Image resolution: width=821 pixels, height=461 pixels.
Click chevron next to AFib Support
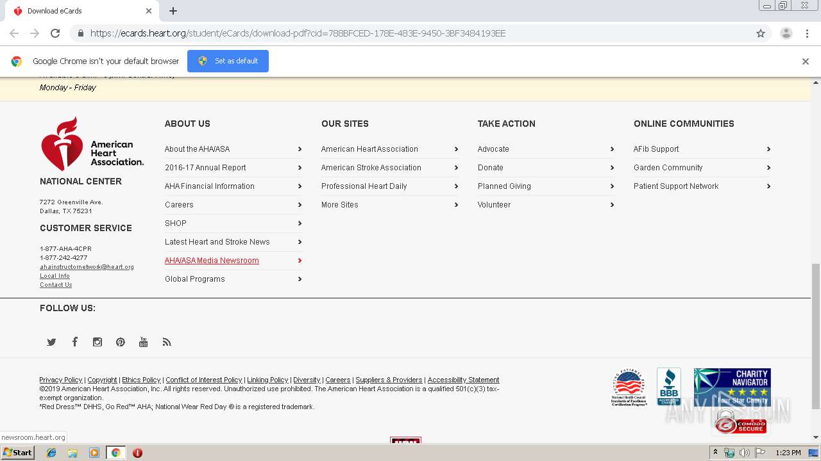(768, 149)
